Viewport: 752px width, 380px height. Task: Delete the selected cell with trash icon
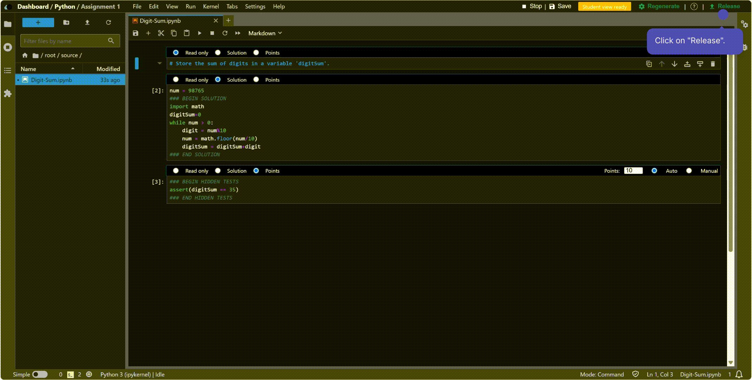tap(713, 64)
